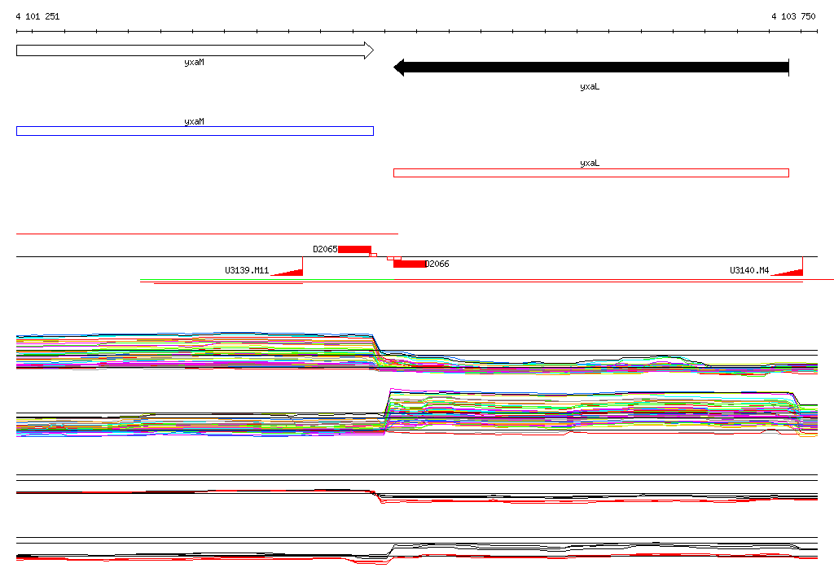The height and width of the screenshot is (581, 834).
Task: Click the D2065 red block marker
Action: [355, 249]
